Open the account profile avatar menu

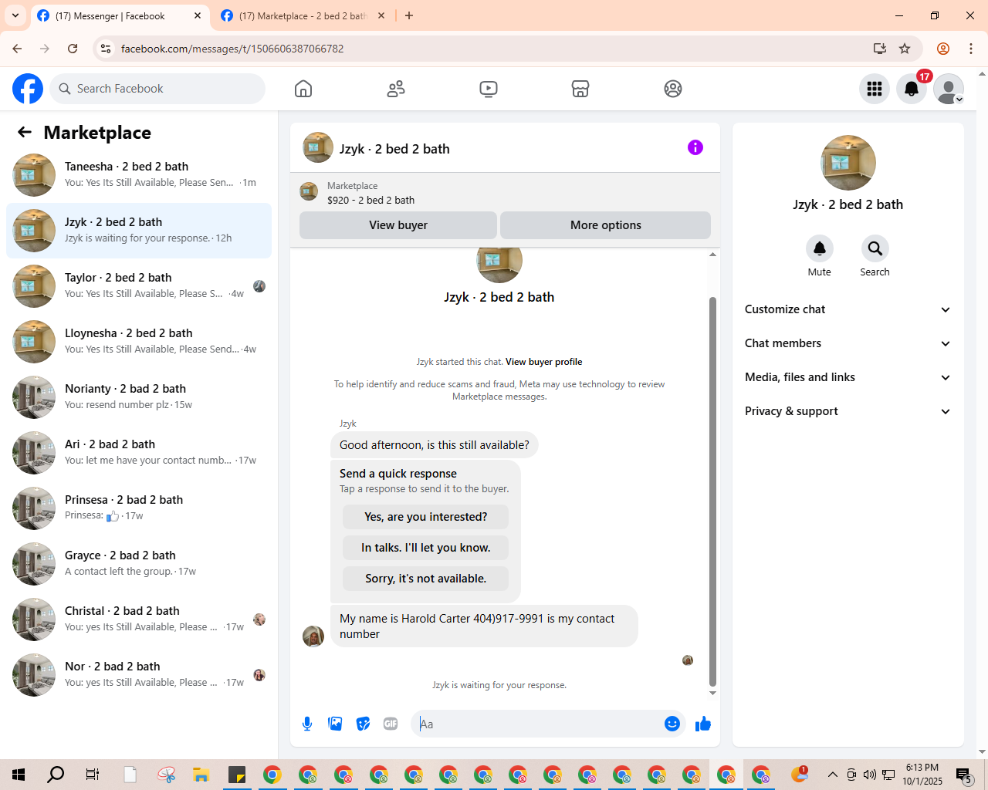click(949, 89)
